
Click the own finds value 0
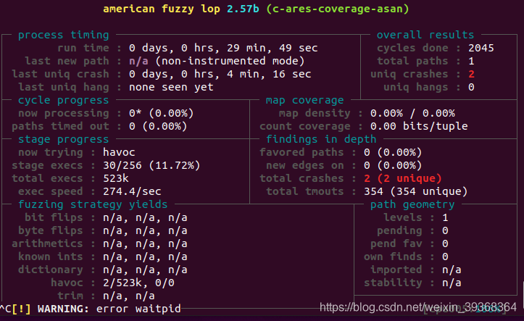tap(445, 257)
